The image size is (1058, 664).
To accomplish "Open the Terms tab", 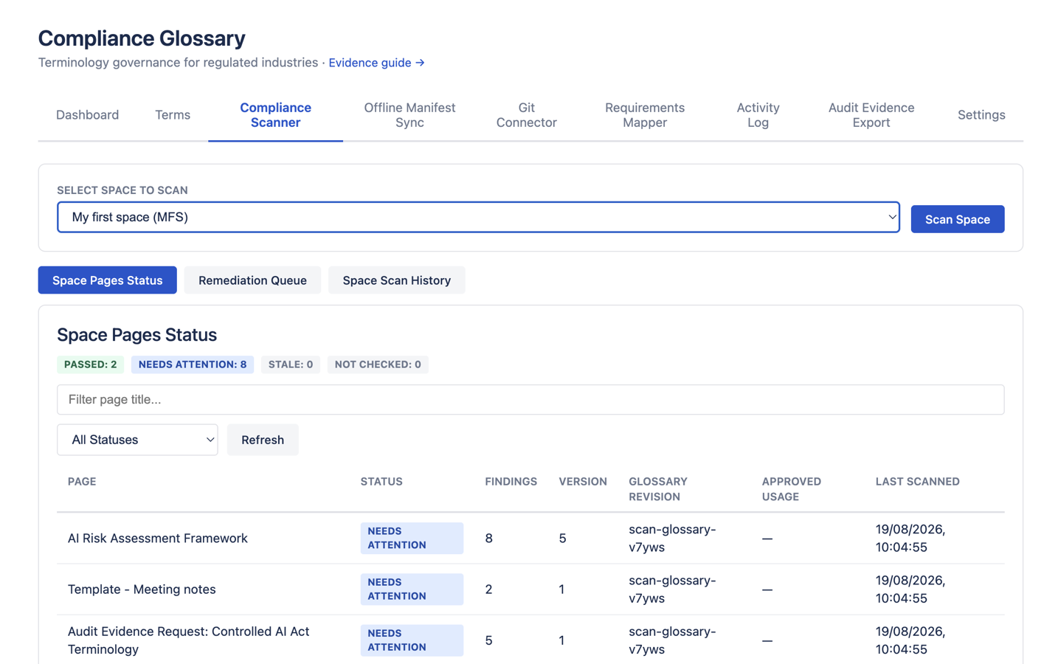I will [173, 115].
